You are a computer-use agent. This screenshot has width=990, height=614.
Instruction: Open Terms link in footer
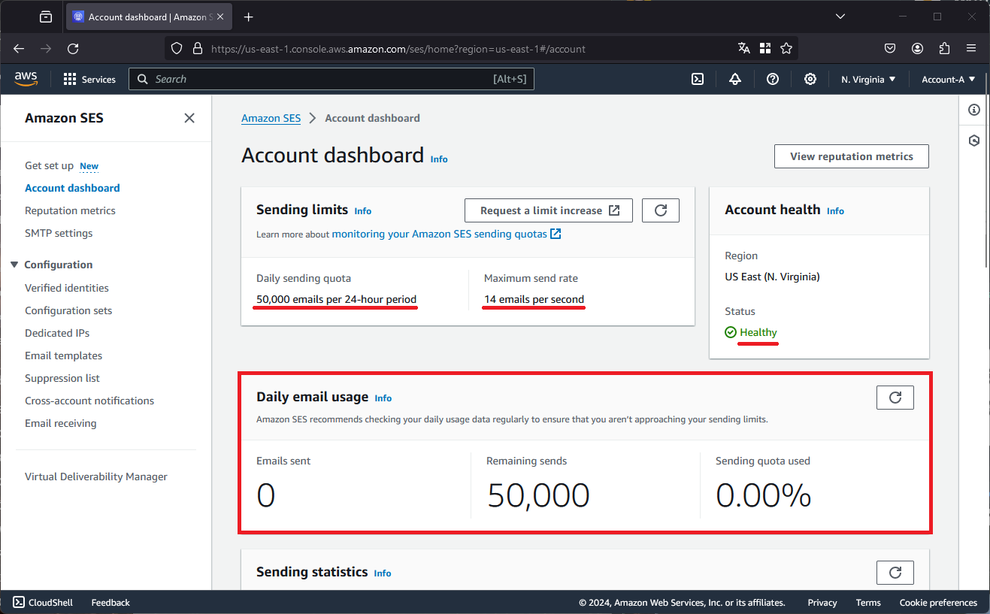click(868, 603)
